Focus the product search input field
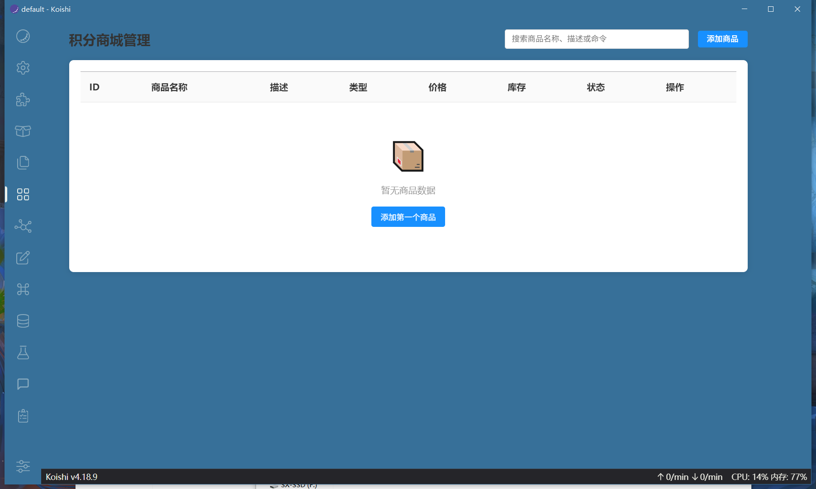Image resolution: width=816 pixels, height=489 pixels. (x=596, y=39)
